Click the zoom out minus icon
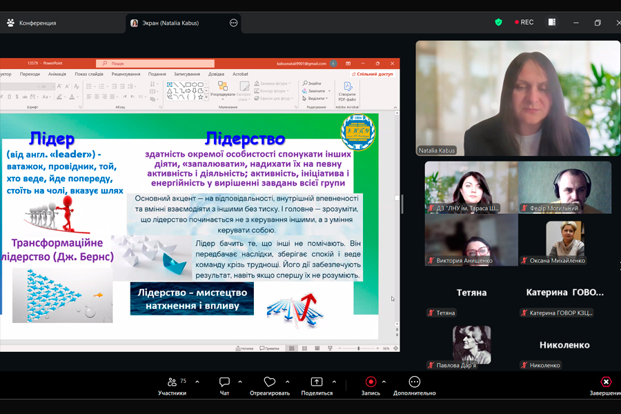 coord(339,348)
